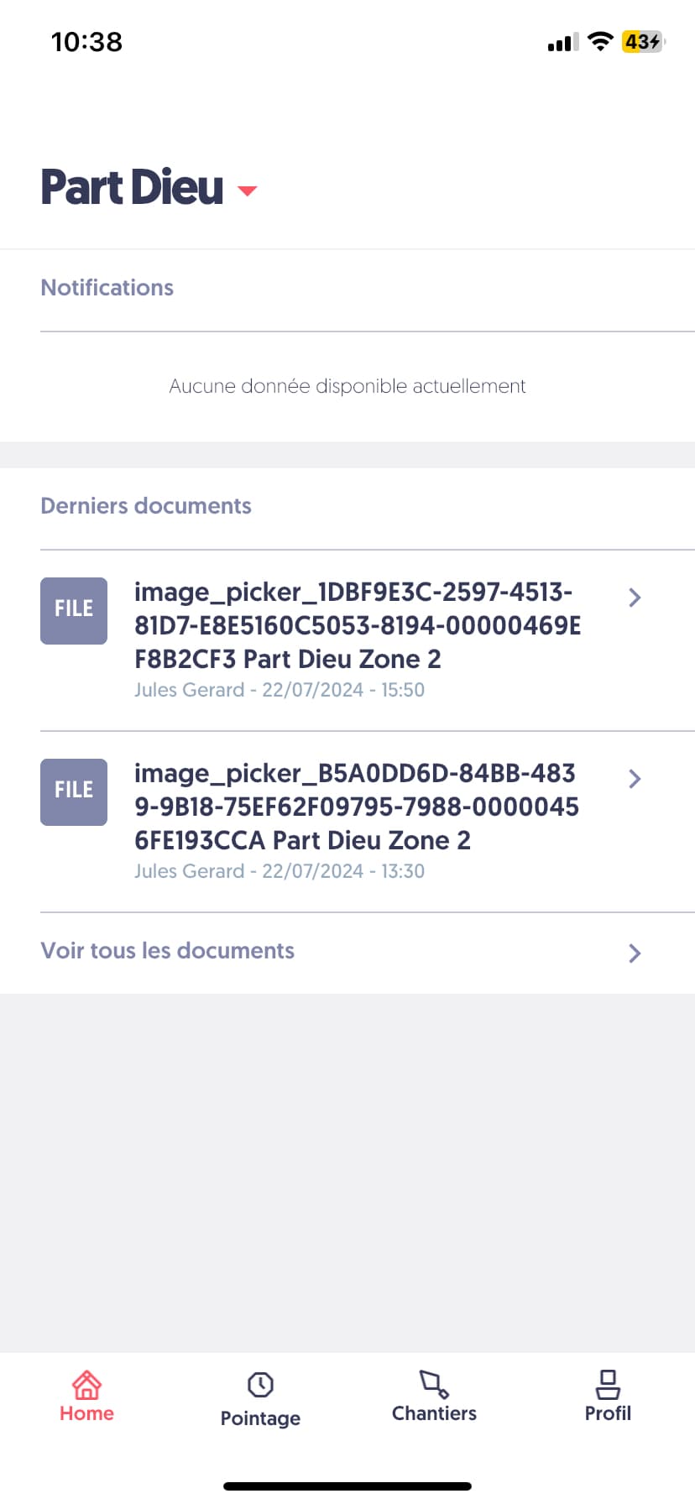Tap FILE badge of 13:30 document
The image size is (695, 1504).
(74, 791)
